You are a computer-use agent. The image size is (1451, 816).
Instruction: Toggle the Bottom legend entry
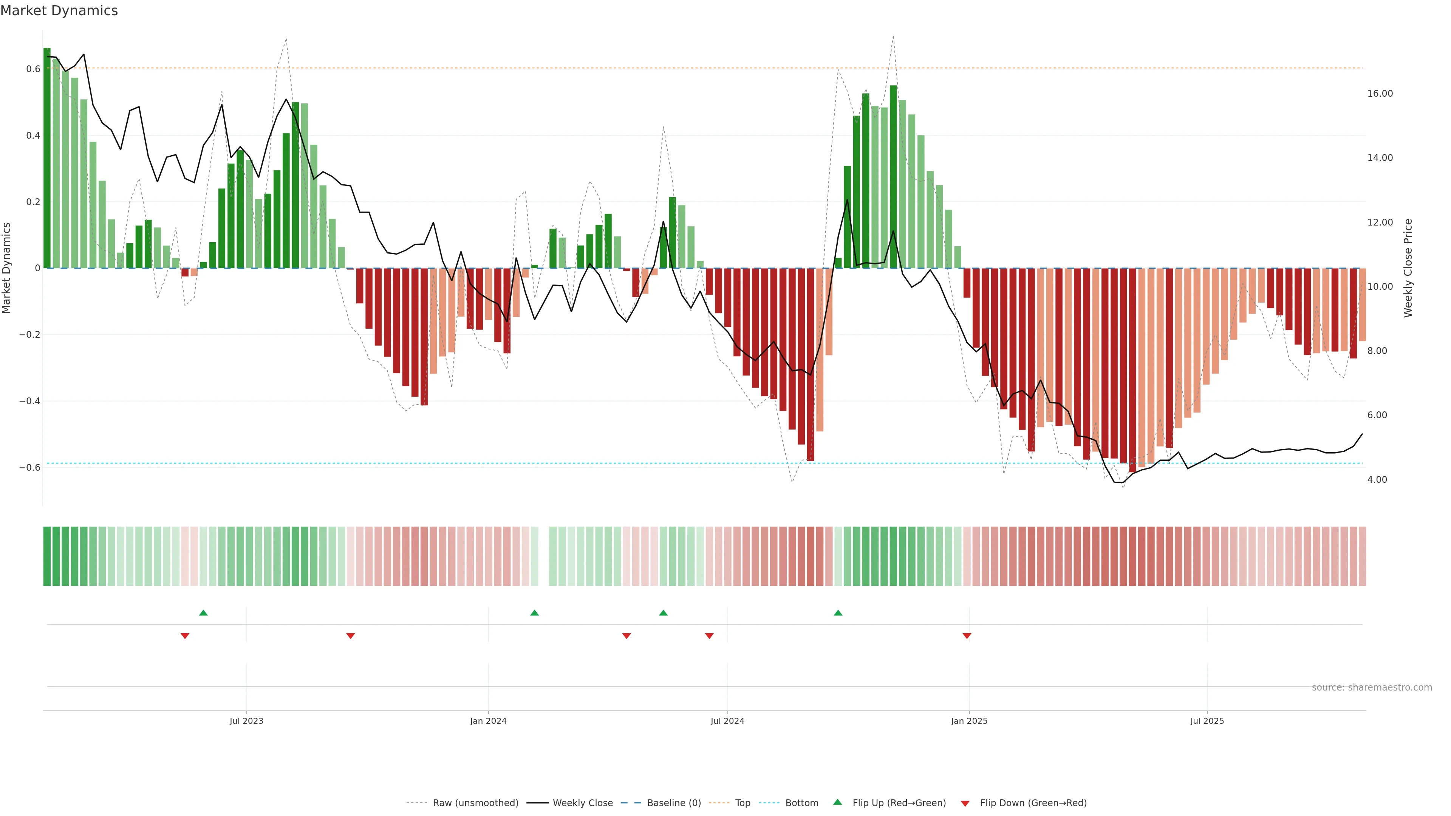[x=801, y=803]
